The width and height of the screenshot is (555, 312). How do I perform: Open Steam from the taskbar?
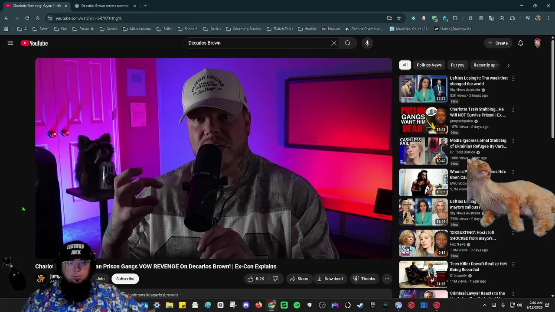pyautogui.click(x=360, y=305)
